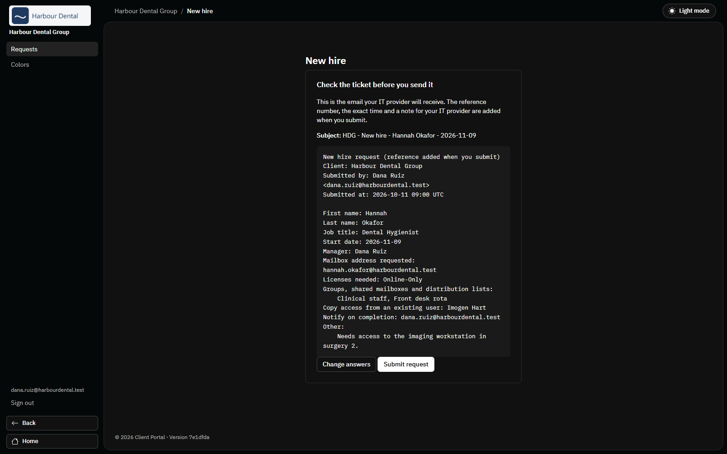
Task: Click the footer version text 7e1dfda
Action: pos(189,437)
